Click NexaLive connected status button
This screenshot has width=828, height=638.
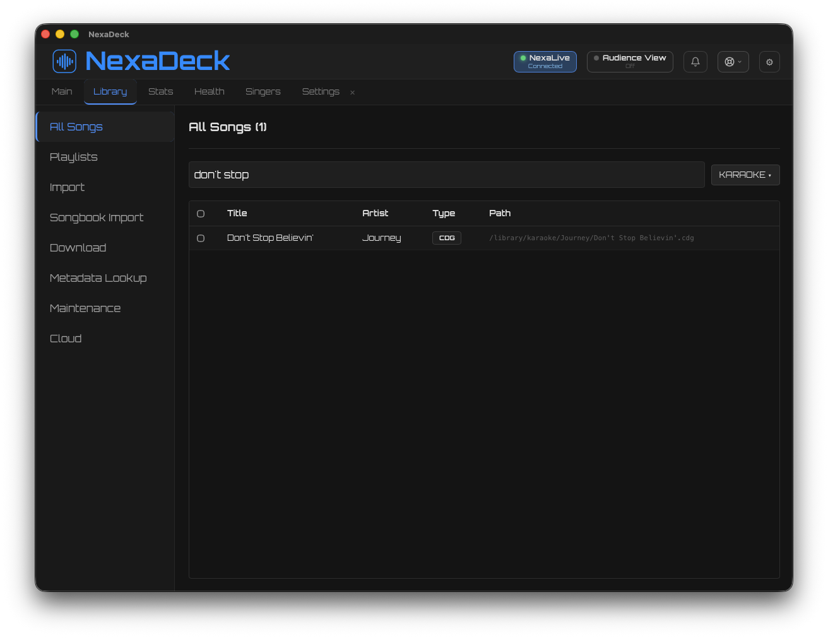pyautogui.click(x=545, y=62)
